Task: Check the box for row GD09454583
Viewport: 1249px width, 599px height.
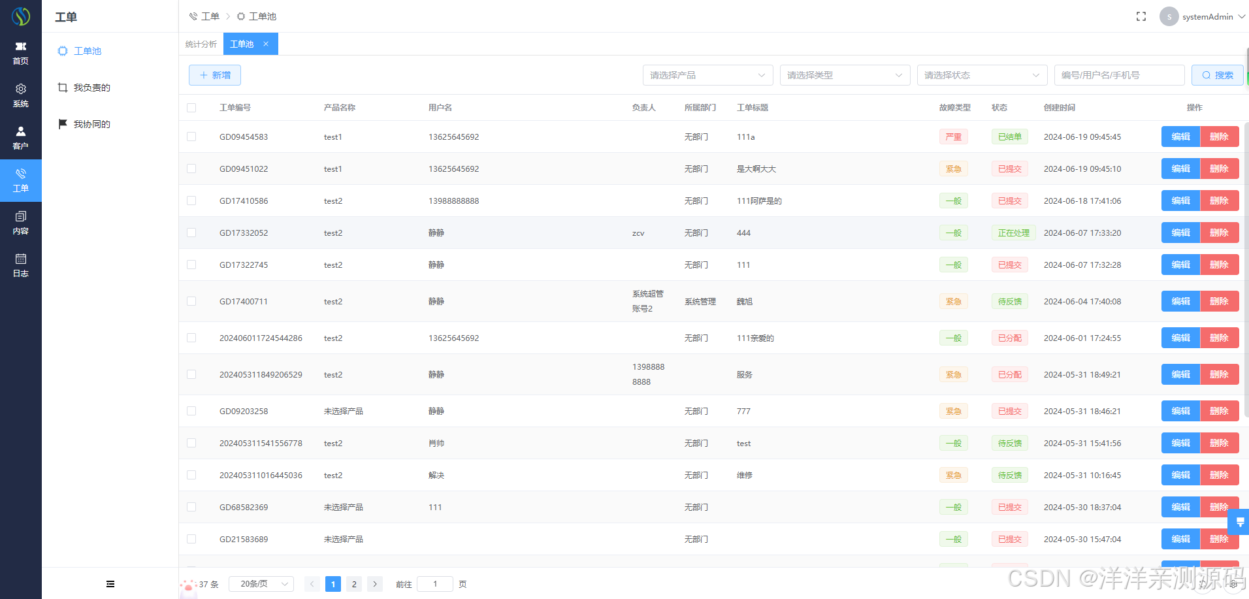Action: tap(191, 137)
